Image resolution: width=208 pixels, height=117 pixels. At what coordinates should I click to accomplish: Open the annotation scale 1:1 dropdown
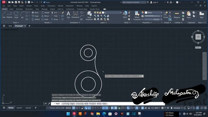(156, 108)
